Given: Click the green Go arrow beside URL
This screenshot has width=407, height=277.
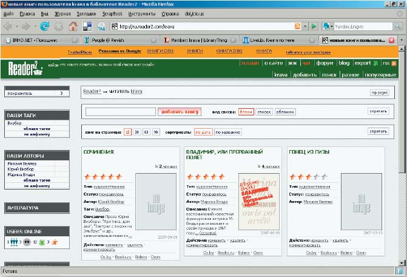Looking at the screenshot, I should click(x=314, y=26).
